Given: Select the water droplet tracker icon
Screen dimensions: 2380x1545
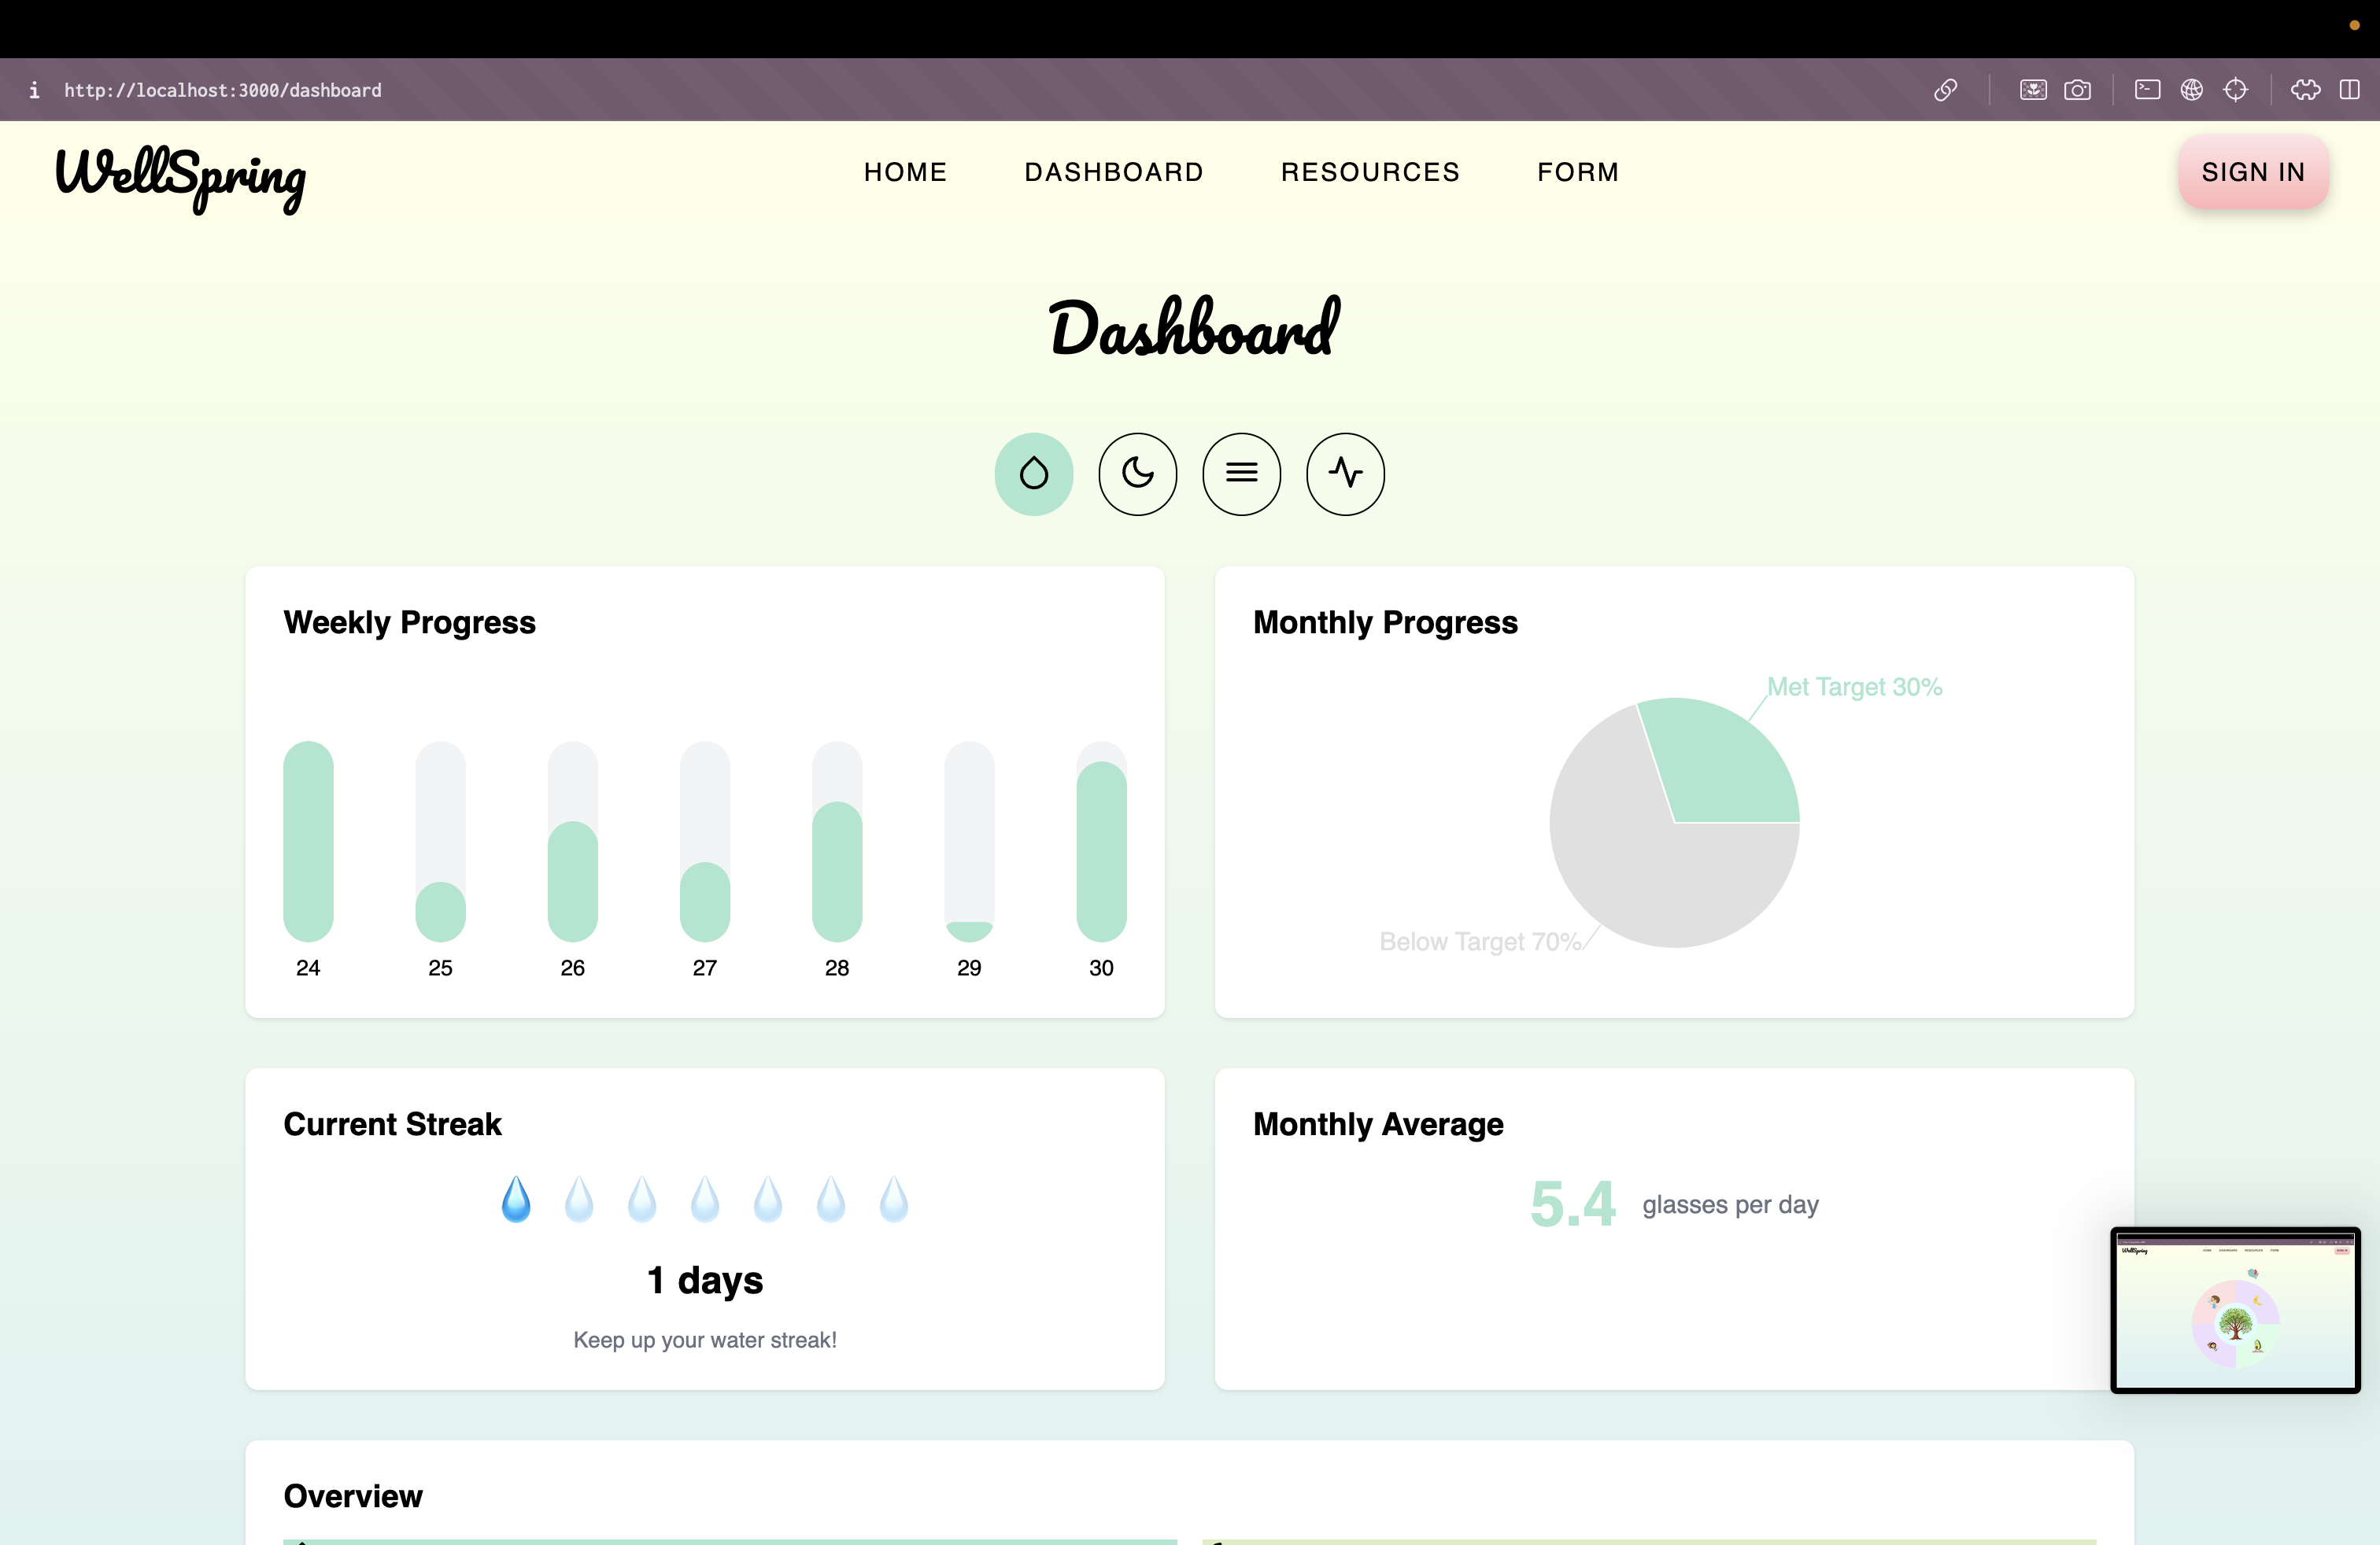Looking at the screenshot, I should click(1033, 474).
